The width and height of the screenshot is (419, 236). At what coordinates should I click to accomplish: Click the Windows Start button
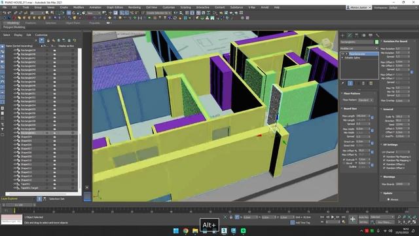tap(176, 231)
